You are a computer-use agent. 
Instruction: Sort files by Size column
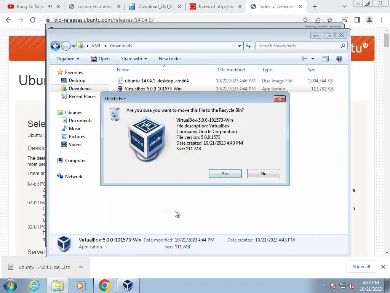(312, 70)
